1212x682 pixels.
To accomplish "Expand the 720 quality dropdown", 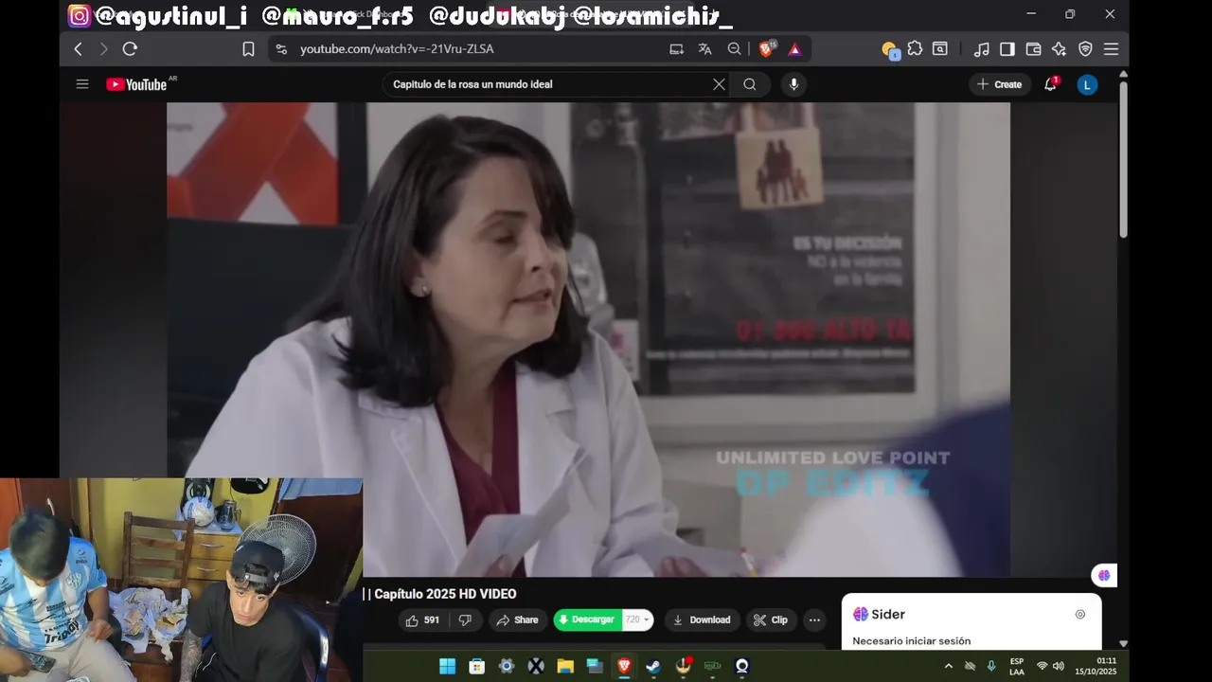I will [638, 620].
